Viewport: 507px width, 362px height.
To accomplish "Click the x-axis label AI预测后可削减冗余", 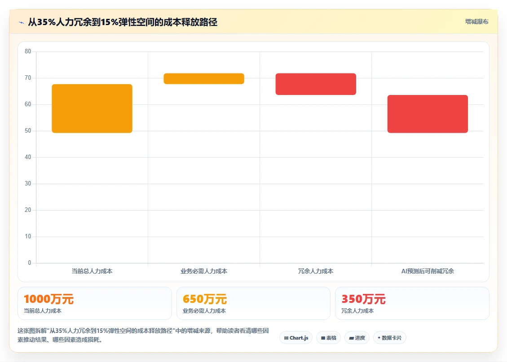I will [x=428, y=271].
